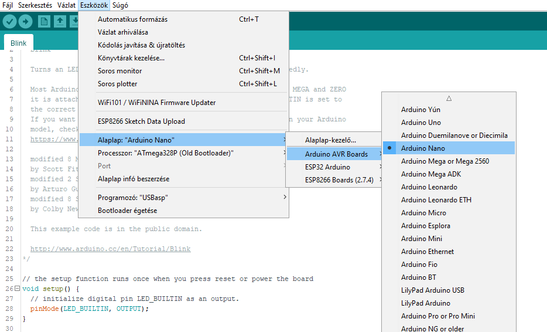The height and width of the screenshot is (332, 547).
Task: Choose Kódolás javítása & újratöltés
Action: coord(184,45)
